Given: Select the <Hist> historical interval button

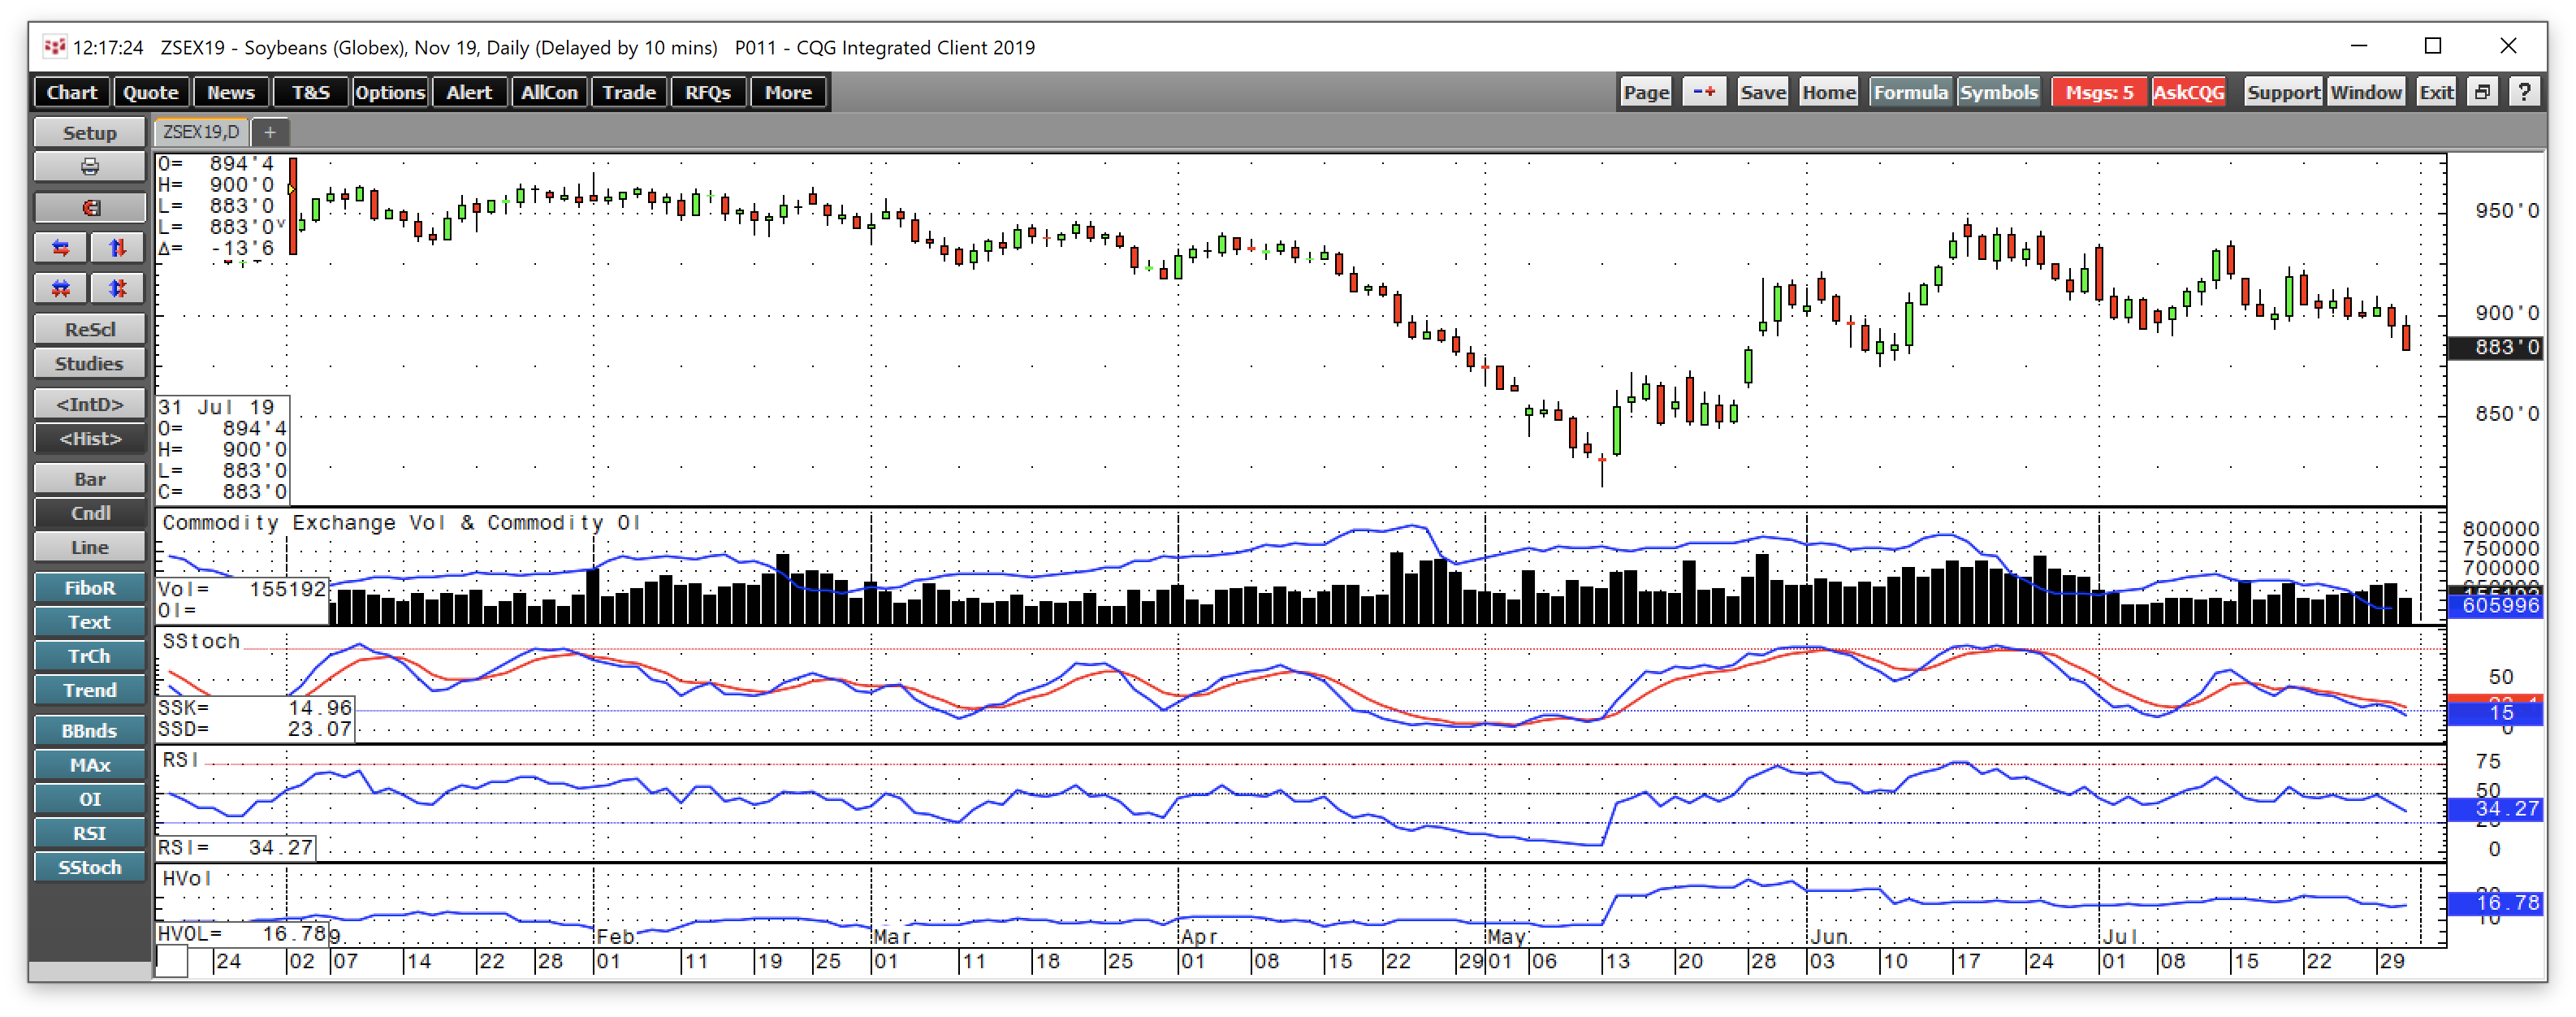Looking at the screenshot, I should click(90, 439).
